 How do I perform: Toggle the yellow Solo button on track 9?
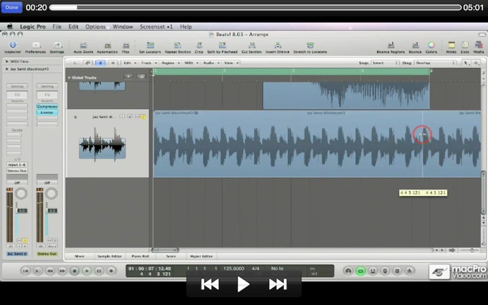click(x=143, y=117)
